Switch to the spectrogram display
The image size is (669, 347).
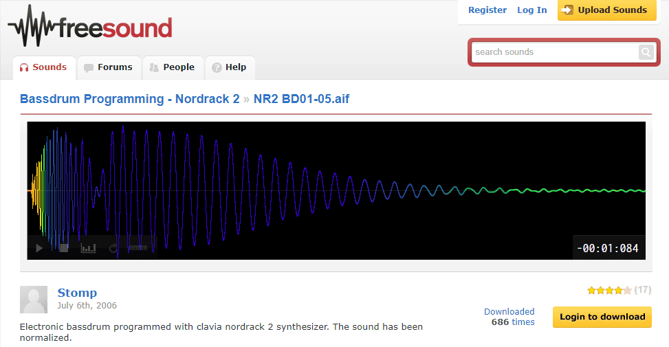point(88,248)
